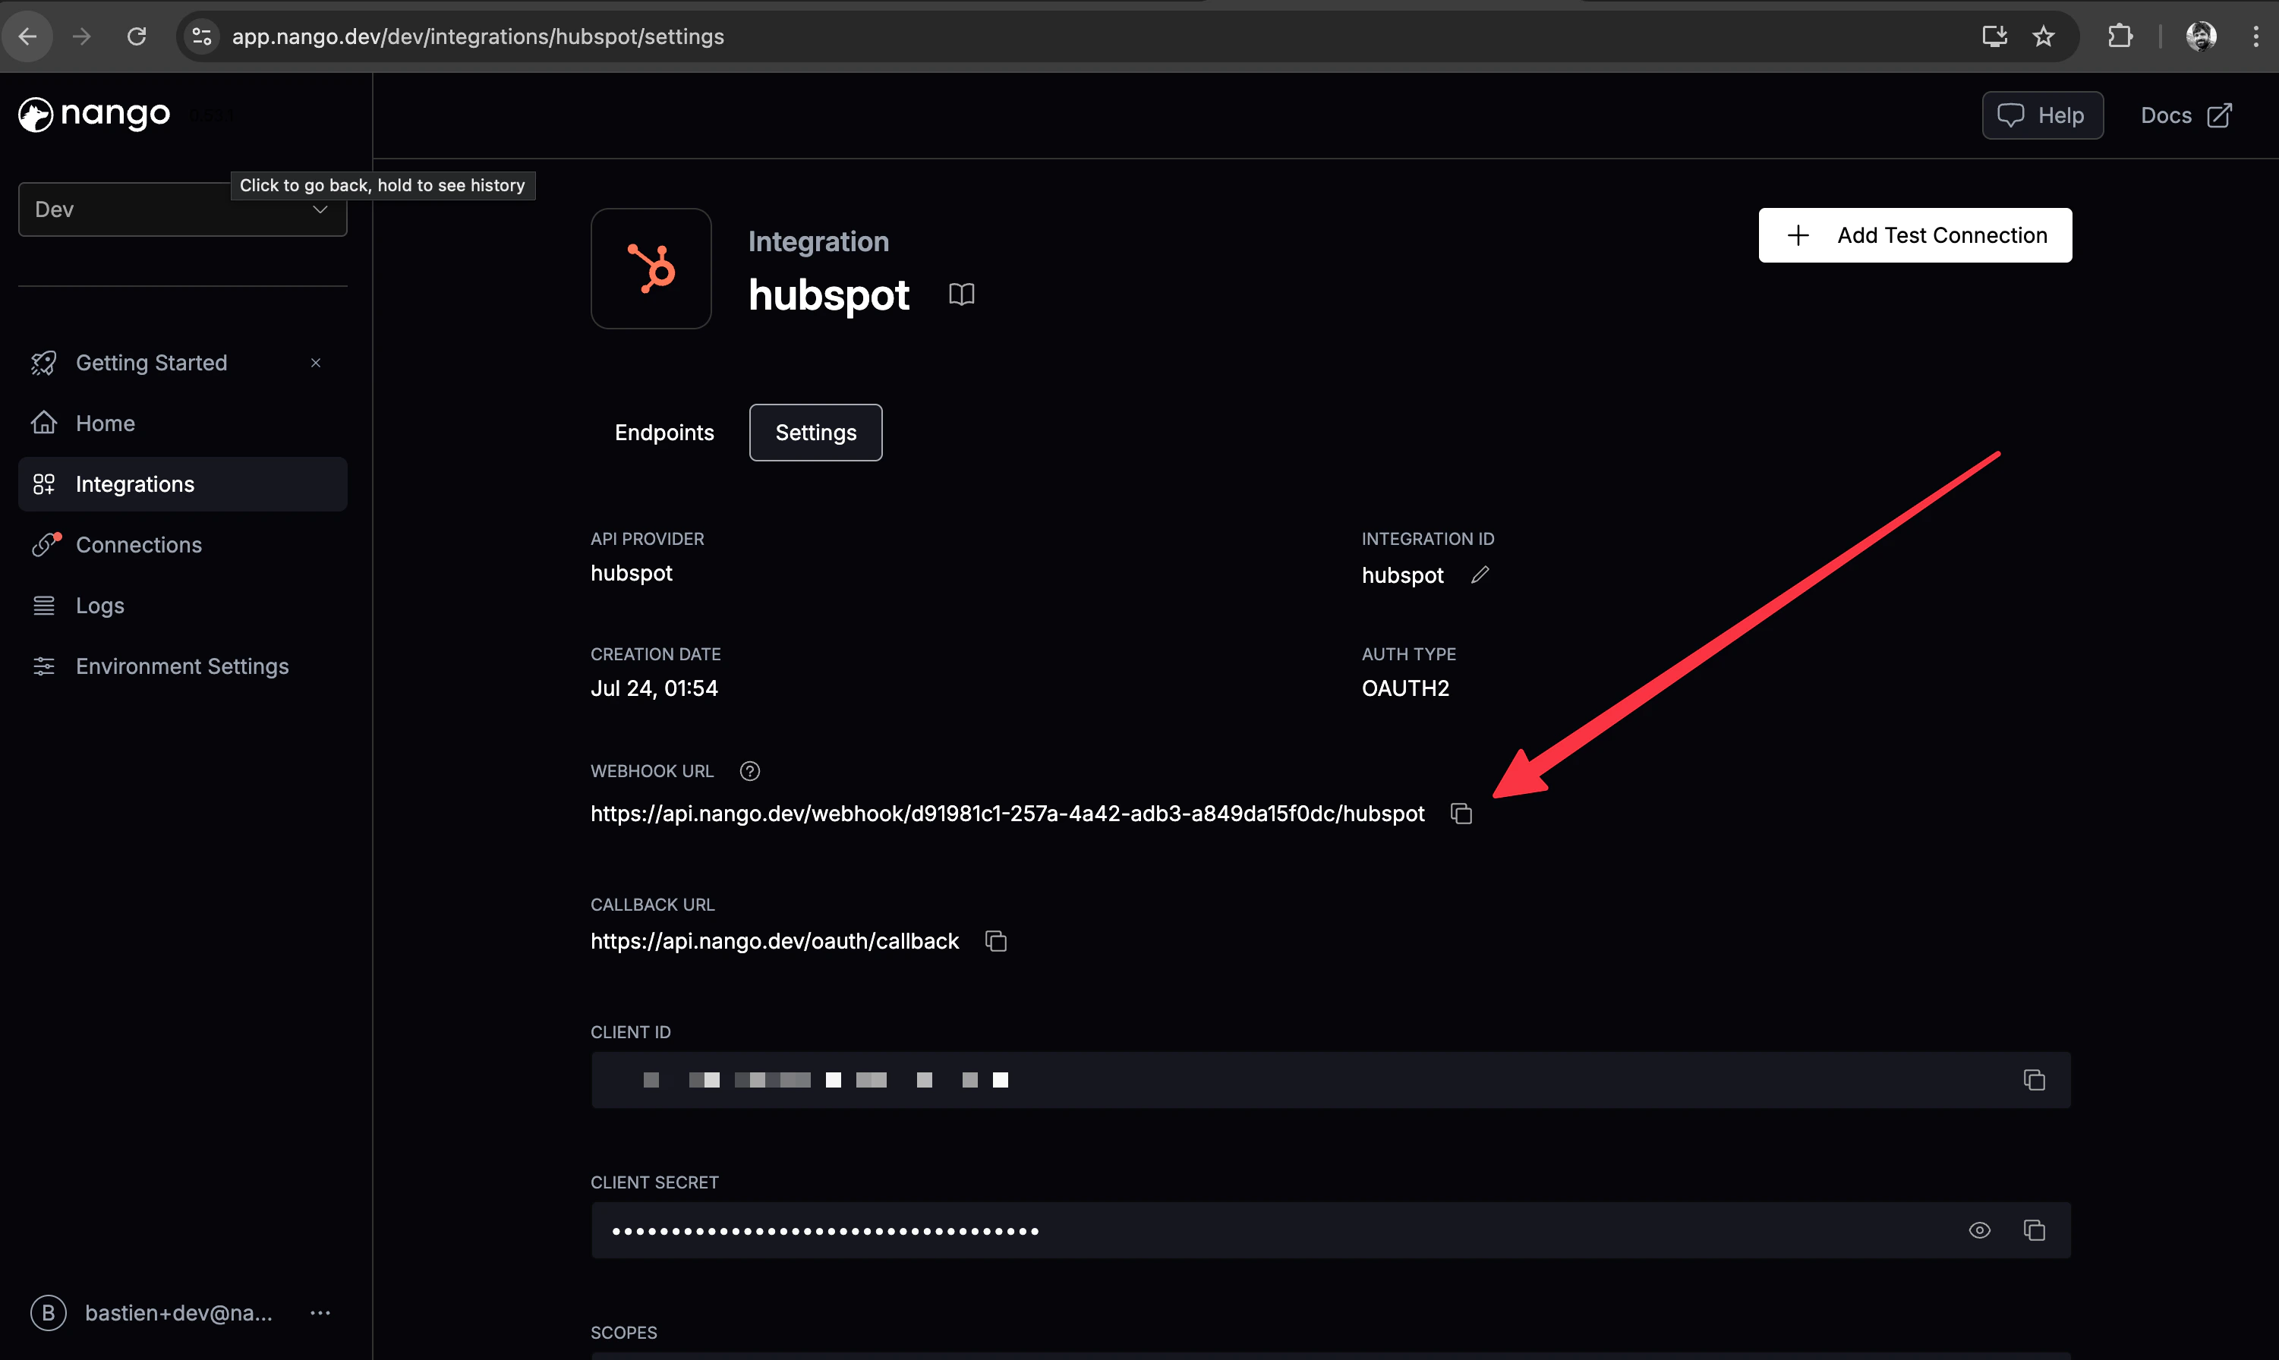Switch to the Endpoints tab
Screen dimensions: 2279x1360
tap(664, 433)
